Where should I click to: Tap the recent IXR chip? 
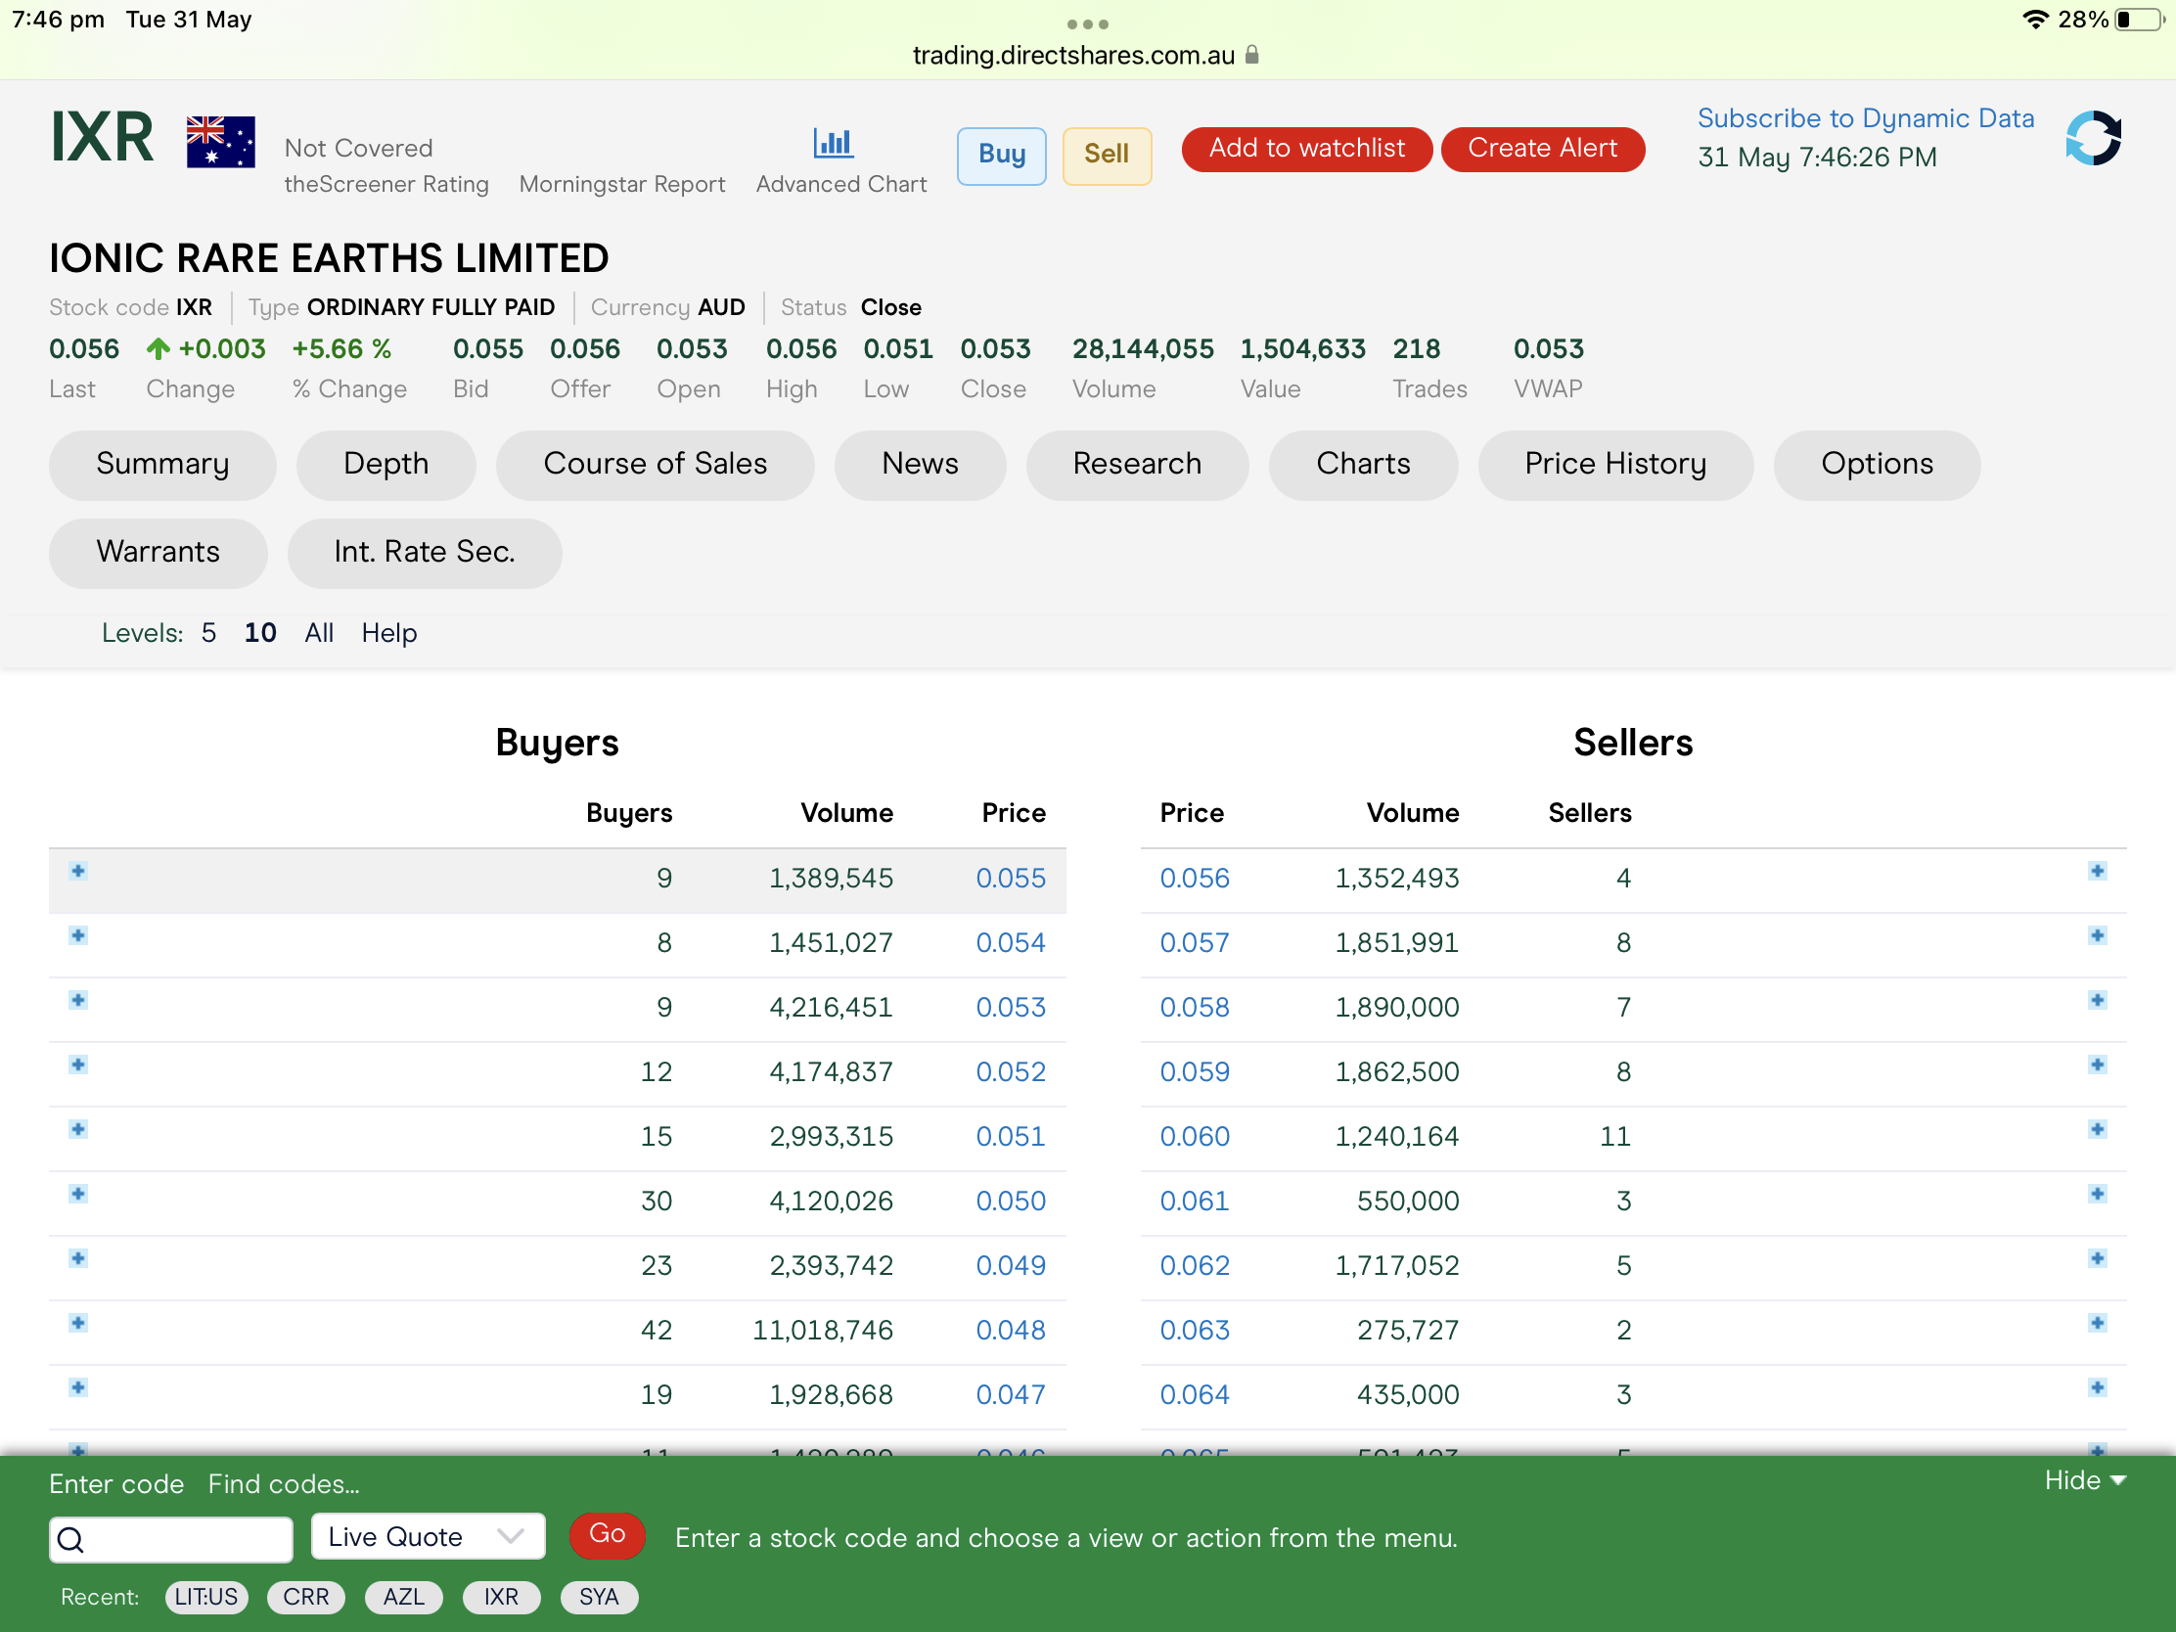[x=501, y=1597]
